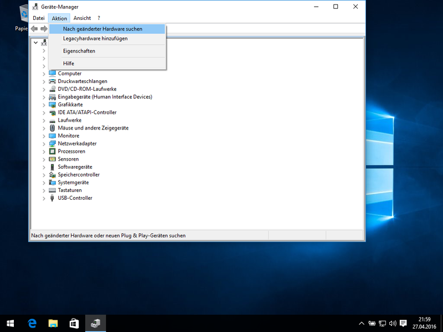Open Microsoft Edge from the taskbar
The image size is (443, 332).
pos(32,323)
